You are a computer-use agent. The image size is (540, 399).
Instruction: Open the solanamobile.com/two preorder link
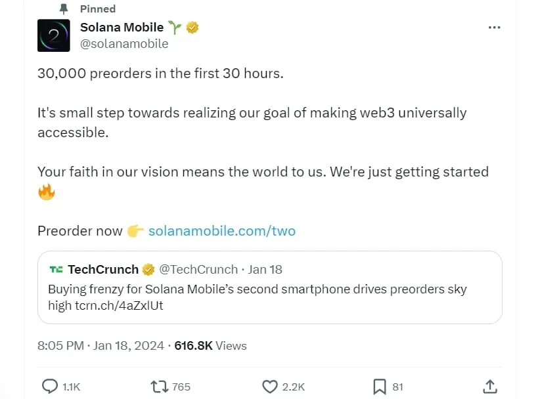[222, 231]
